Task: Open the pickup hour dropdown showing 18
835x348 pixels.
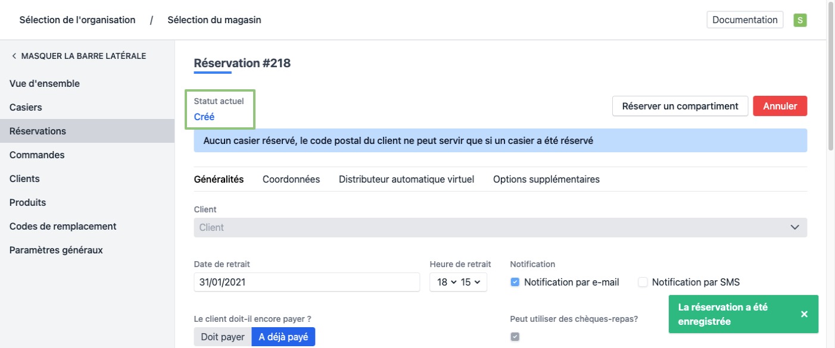Action: [447, 282]
